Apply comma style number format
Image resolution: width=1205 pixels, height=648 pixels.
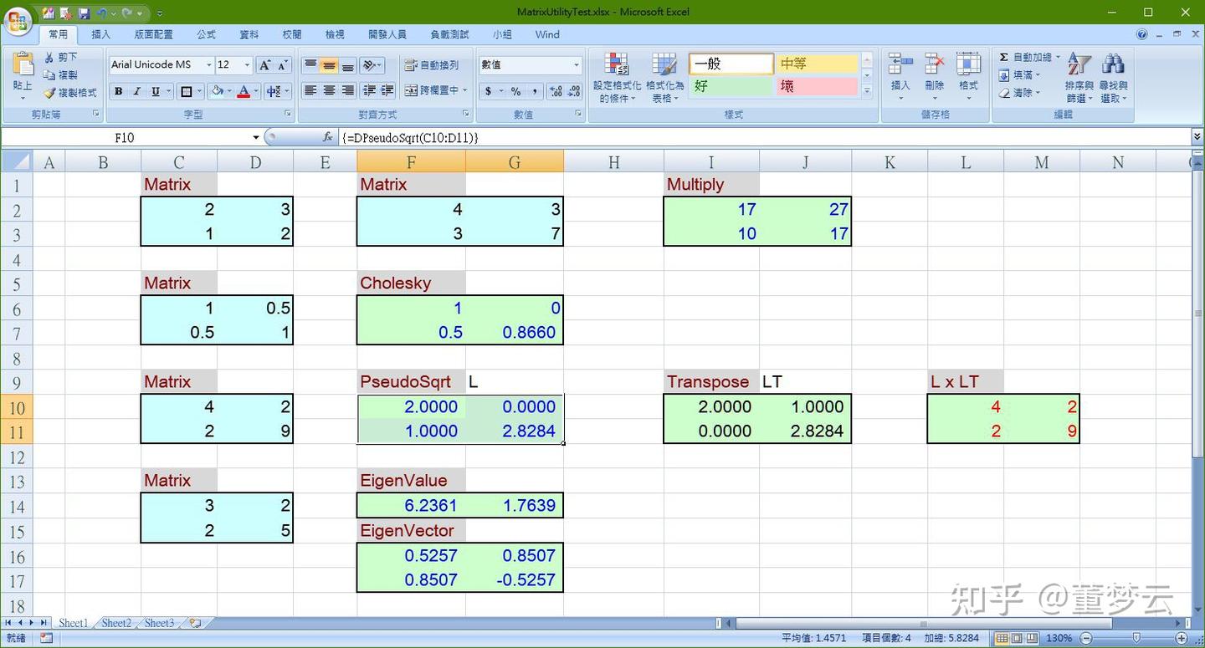pyautogui.click(x=534, y=91)
